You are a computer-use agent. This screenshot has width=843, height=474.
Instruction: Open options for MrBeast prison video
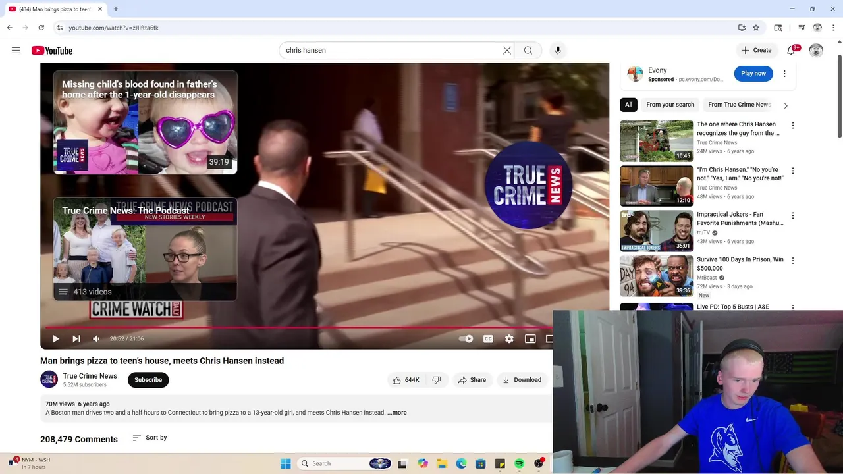(793, 261)
